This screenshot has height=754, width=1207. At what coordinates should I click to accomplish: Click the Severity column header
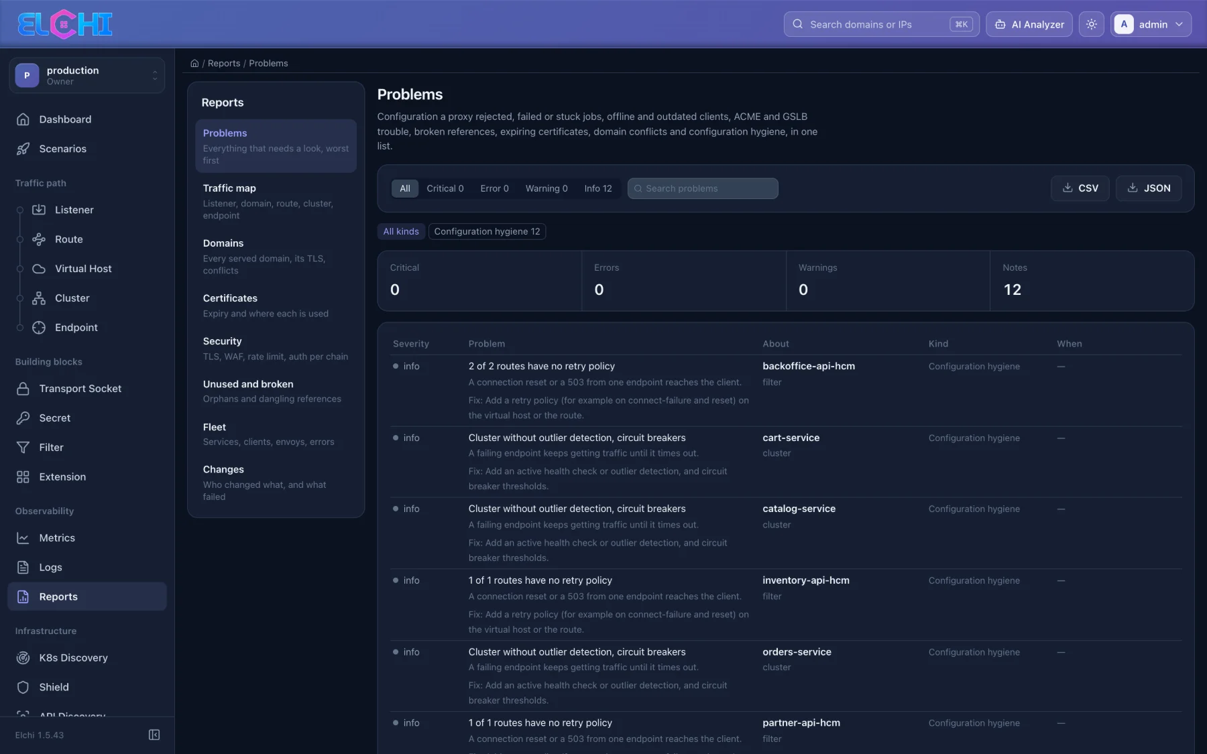point(410,344)
